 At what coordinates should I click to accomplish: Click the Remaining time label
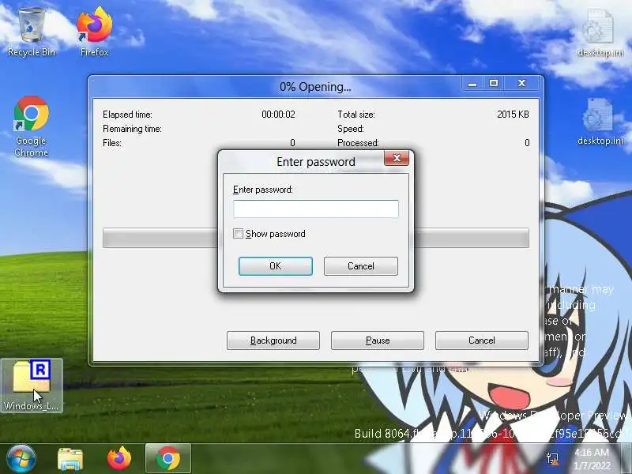tap(132, 129)
